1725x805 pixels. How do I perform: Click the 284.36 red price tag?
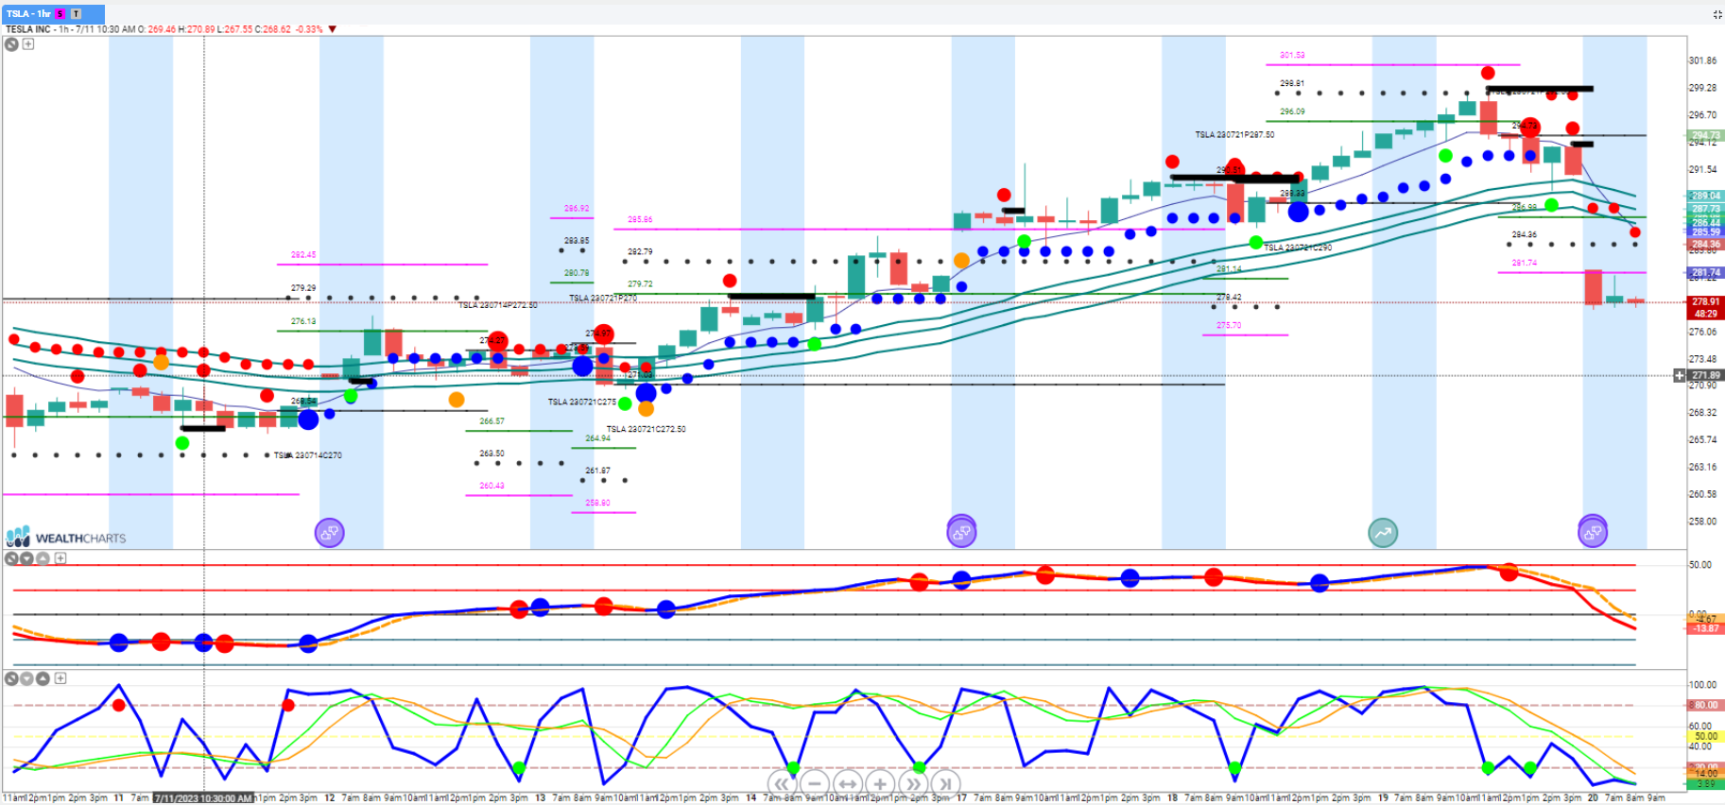coord(1705,244)
